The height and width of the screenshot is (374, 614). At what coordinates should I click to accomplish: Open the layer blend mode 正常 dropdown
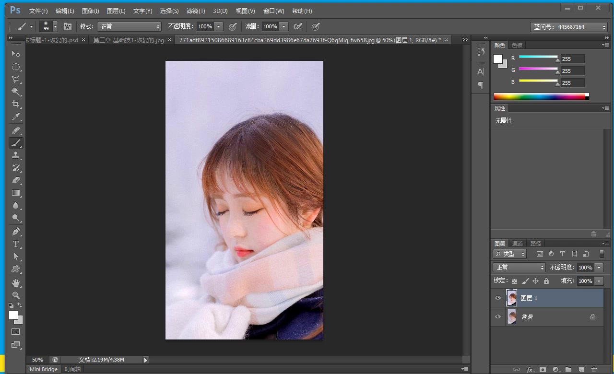pos(519,268)
